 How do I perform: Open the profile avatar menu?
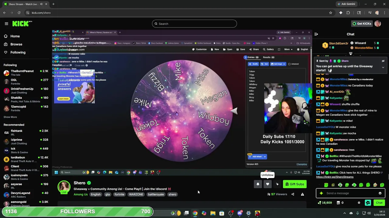click(378, 24)
